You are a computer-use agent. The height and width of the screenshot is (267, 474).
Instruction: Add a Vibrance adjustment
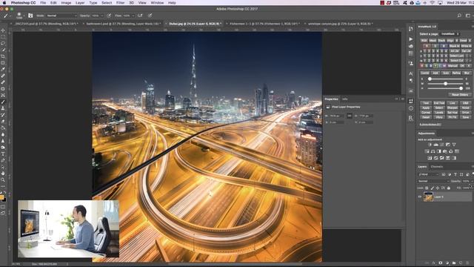tap(454, 145)
